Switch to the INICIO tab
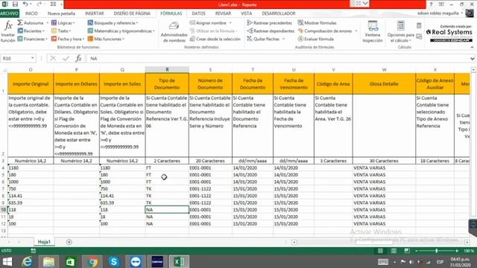Viewport: 477px width, 268px height. tap(31, 13)
